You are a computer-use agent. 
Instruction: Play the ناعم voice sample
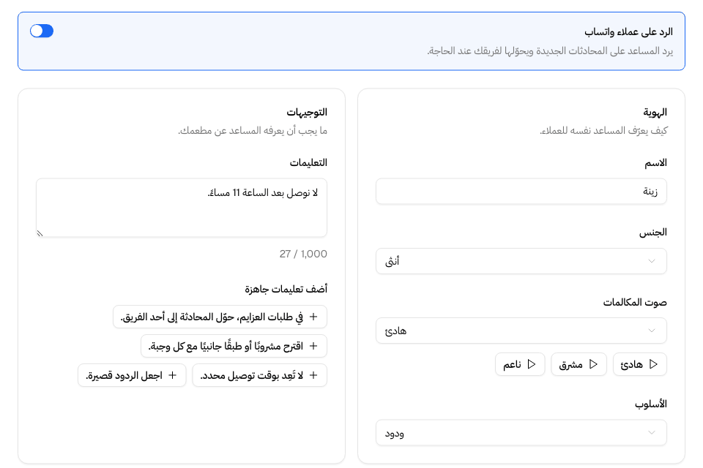[520, 364]
